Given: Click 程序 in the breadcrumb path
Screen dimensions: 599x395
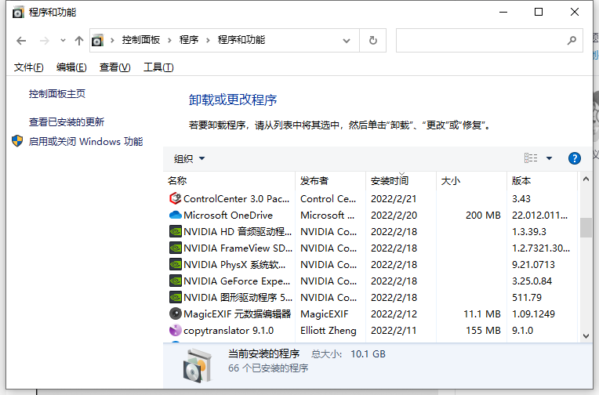Looking at the screenshot, I should tap(189, 40).
